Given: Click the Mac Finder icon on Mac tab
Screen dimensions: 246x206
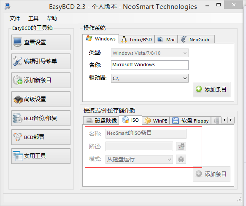Looking at the screenshot, I should click(x=160, y=39).
